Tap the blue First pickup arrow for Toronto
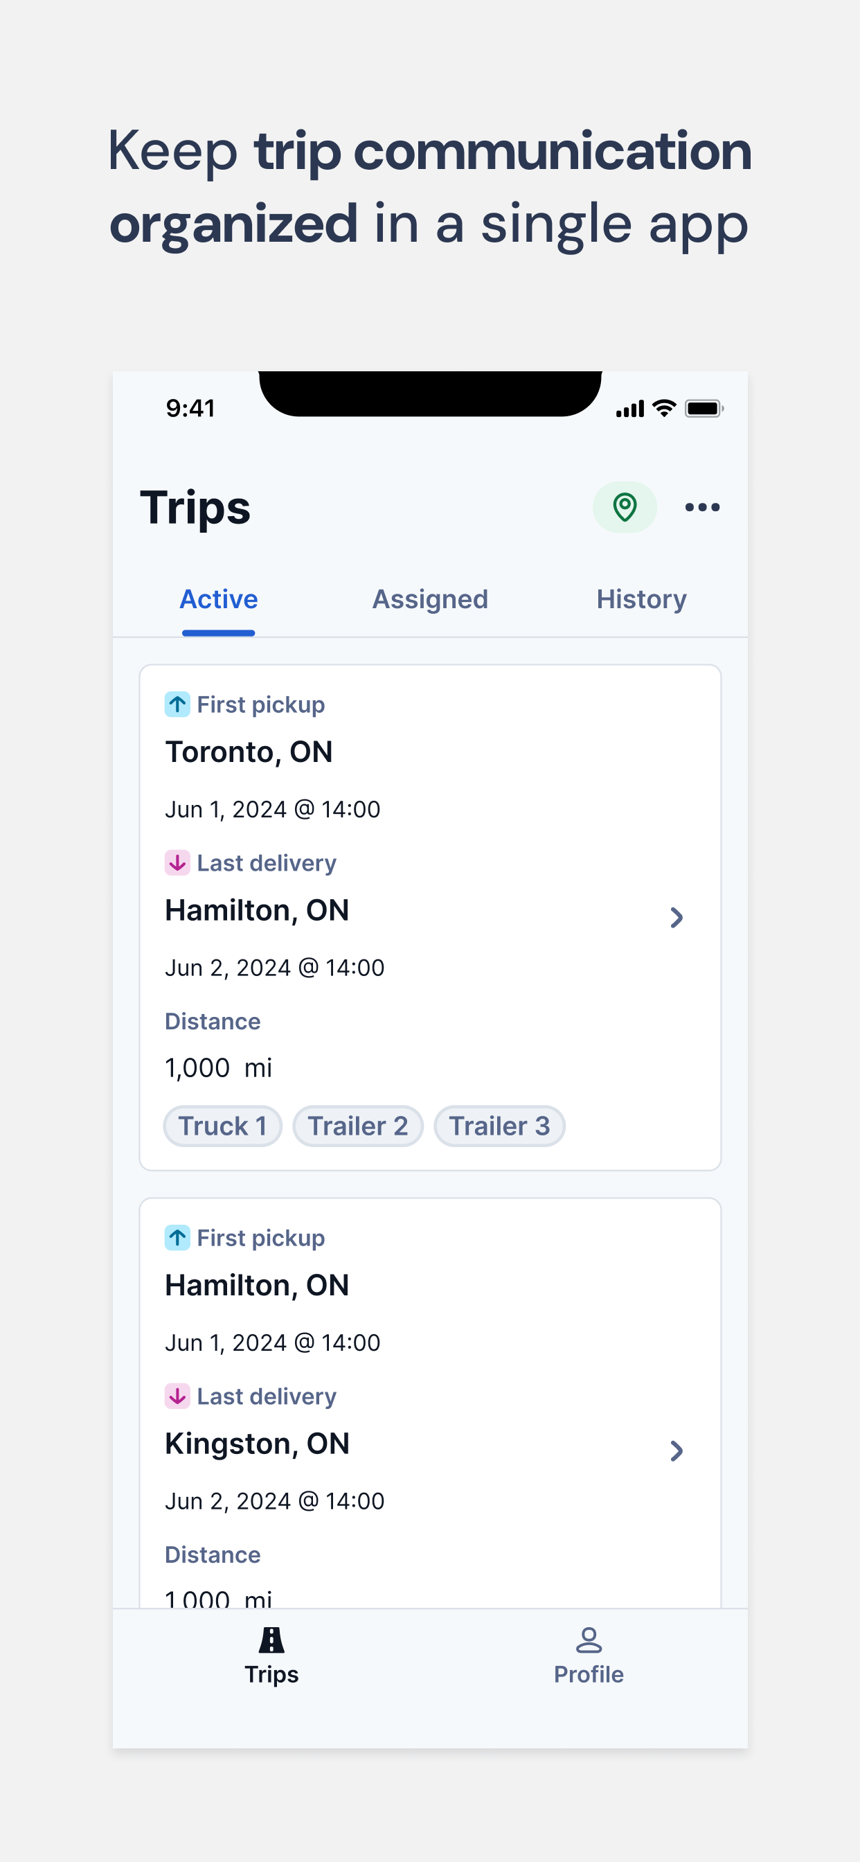Viewport: 860px width, 1862px height. [x=177, y=704]
